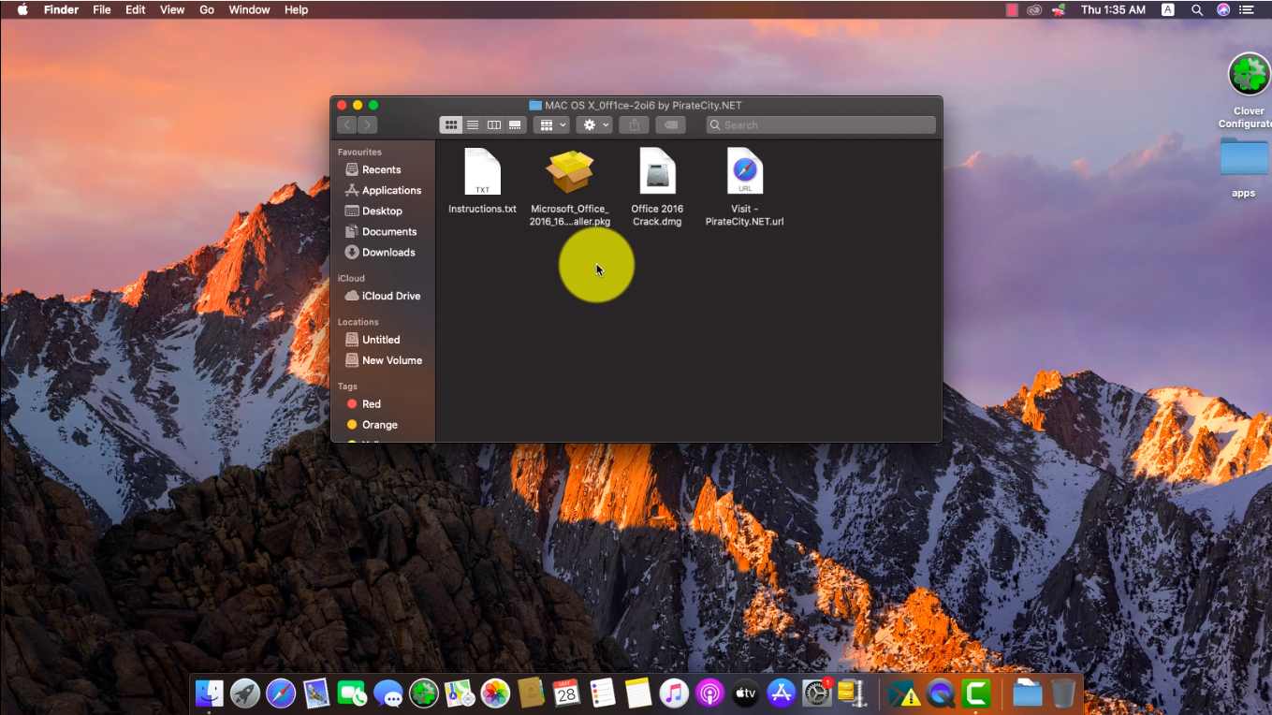Filter by the Red tag
The image size is (1272, 715).
[x=372, y=404]
